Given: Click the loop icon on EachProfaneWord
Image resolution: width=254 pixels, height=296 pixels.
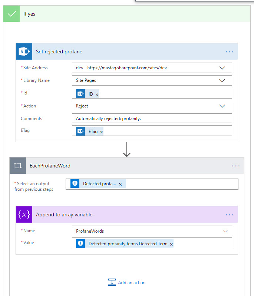Looking at the screenshot, I should click(18, 166).
